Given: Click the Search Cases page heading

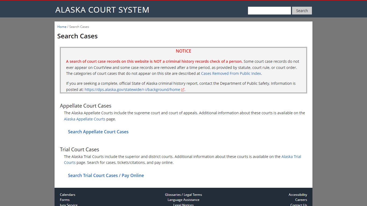Looking at the screenshot, I should [77, 36].
